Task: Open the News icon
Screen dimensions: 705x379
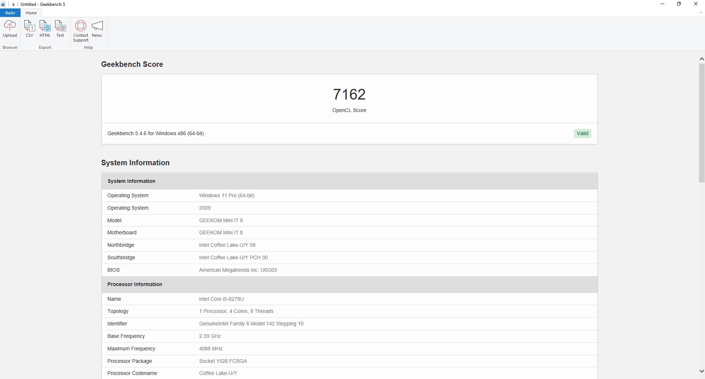Action: click(97, 29)
